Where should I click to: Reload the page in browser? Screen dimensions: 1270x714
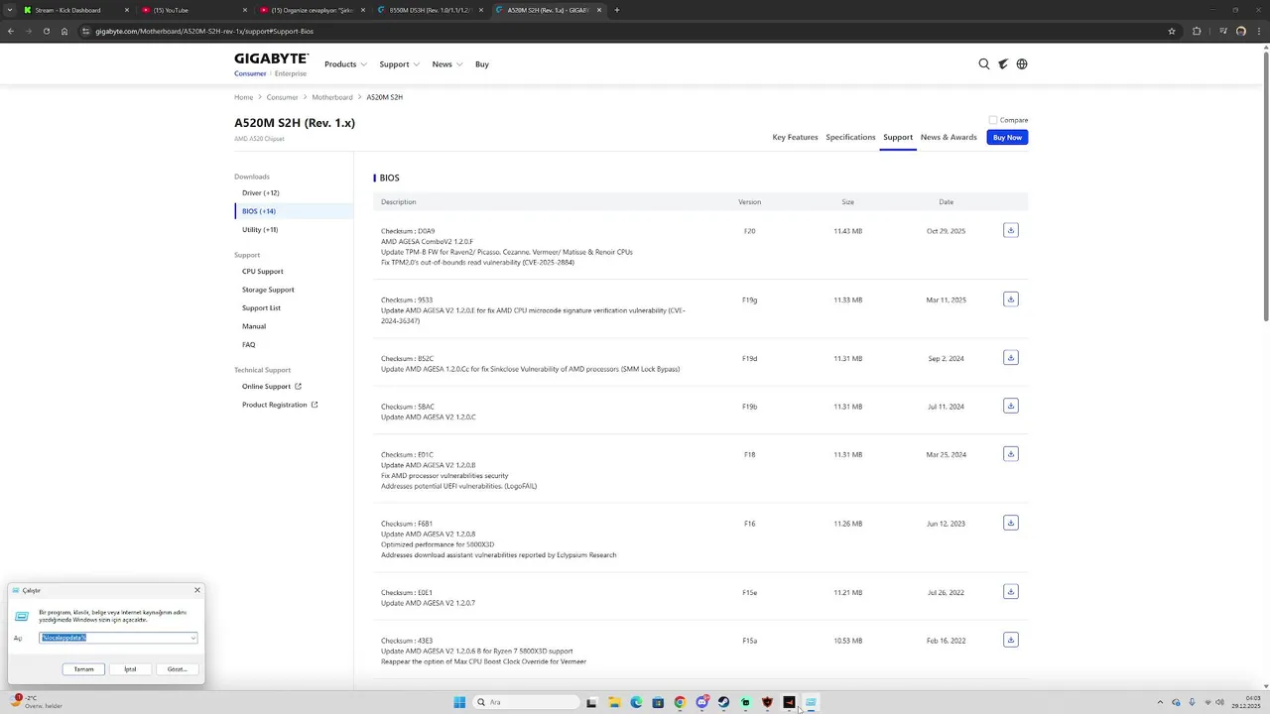pyautogui.click(x=46, y=31)
